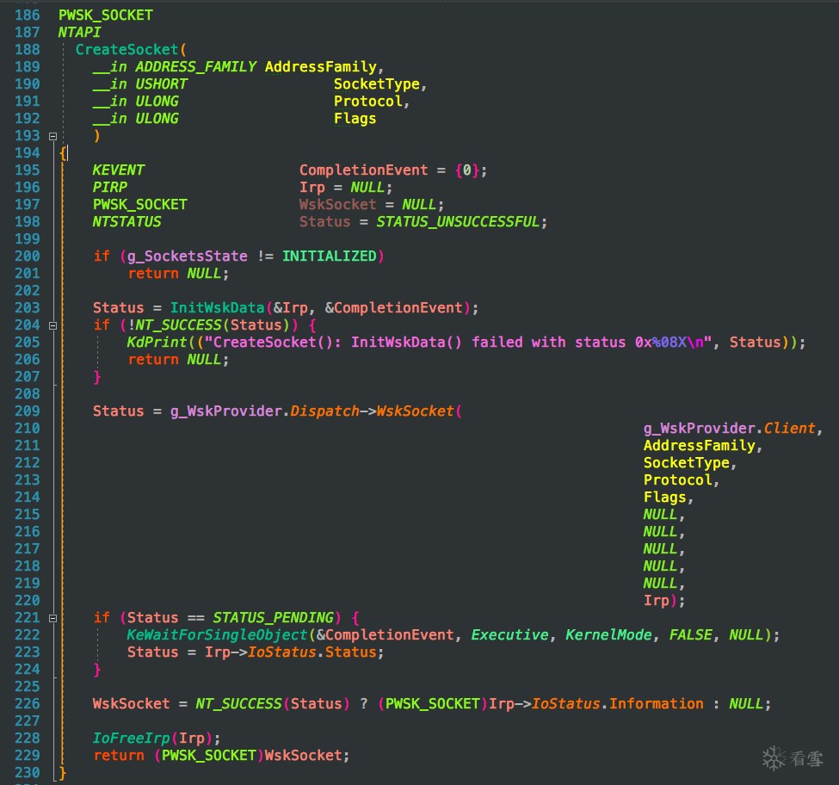Click return NULL on line 201

[175, 274]
